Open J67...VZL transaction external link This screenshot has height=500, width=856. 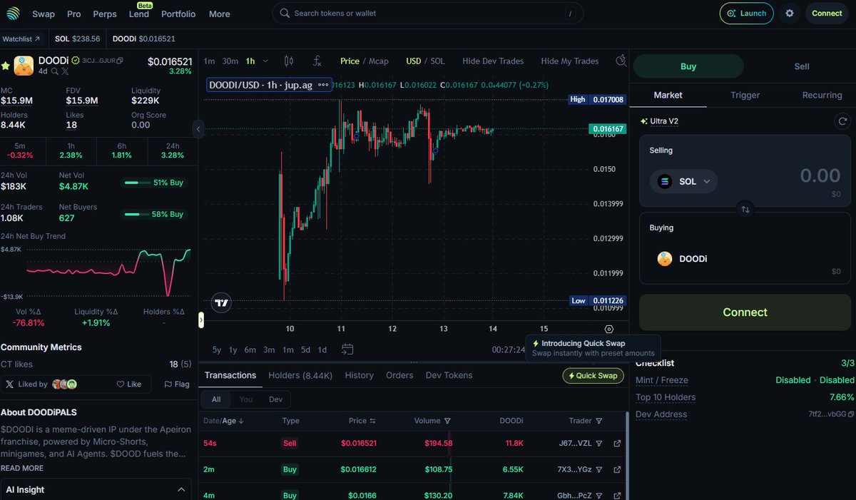617,444
